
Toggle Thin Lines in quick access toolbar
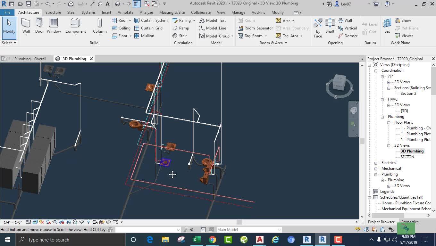click(137, 4)
